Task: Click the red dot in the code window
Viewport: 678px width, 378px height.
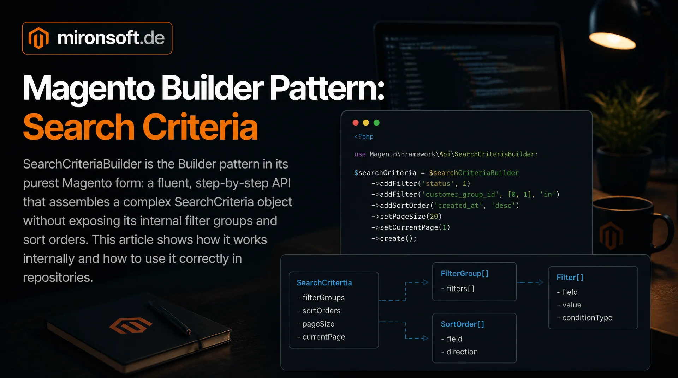Action: 356,123
